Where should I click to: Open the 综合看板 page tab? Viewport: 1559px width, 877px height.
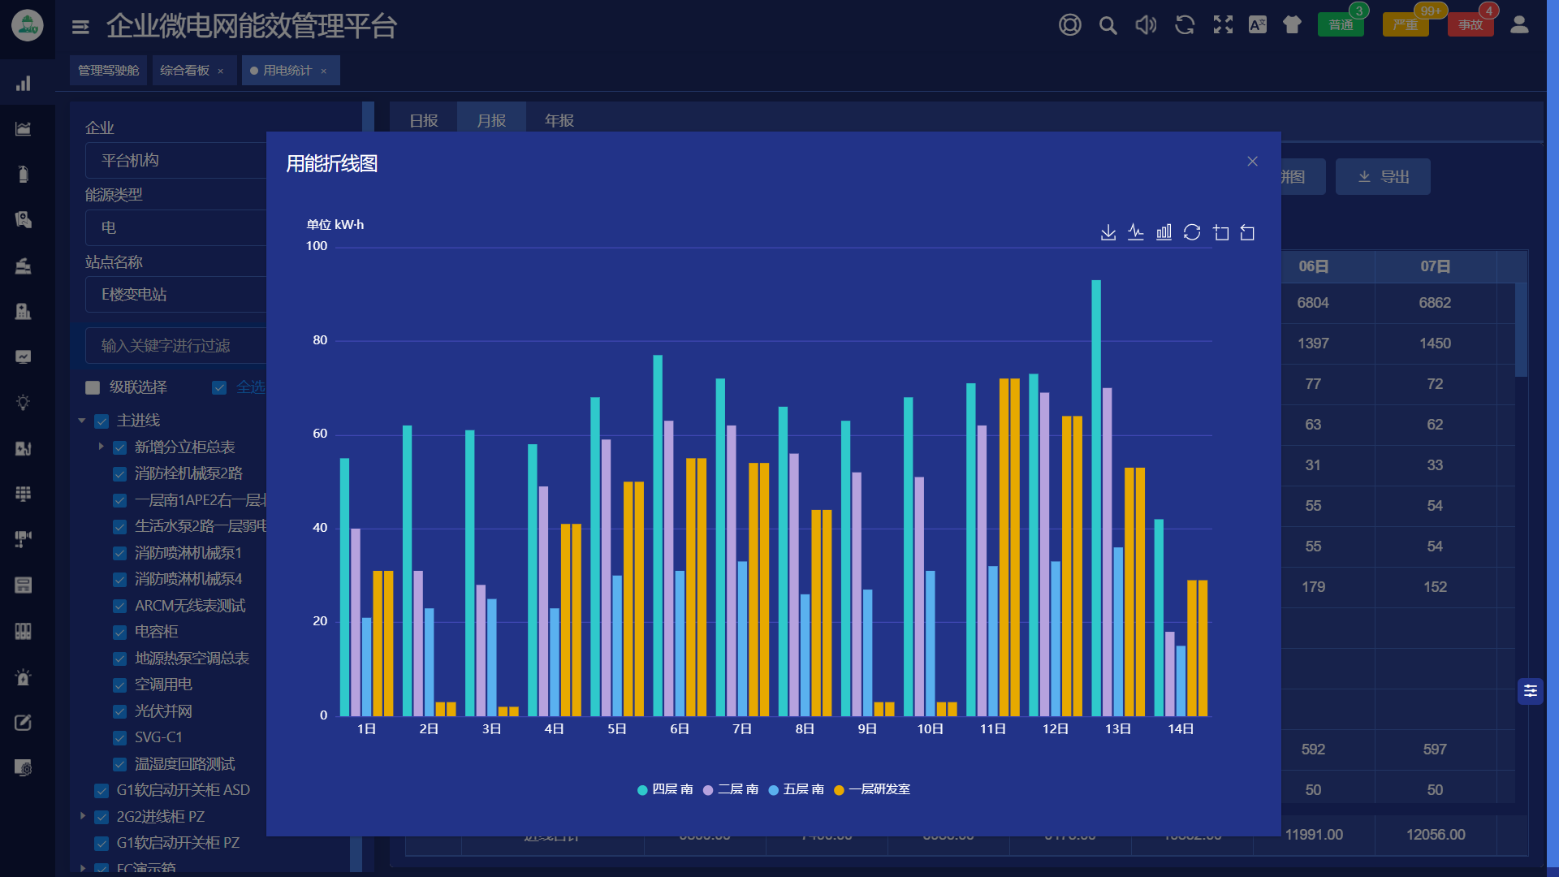coord(184,71)
